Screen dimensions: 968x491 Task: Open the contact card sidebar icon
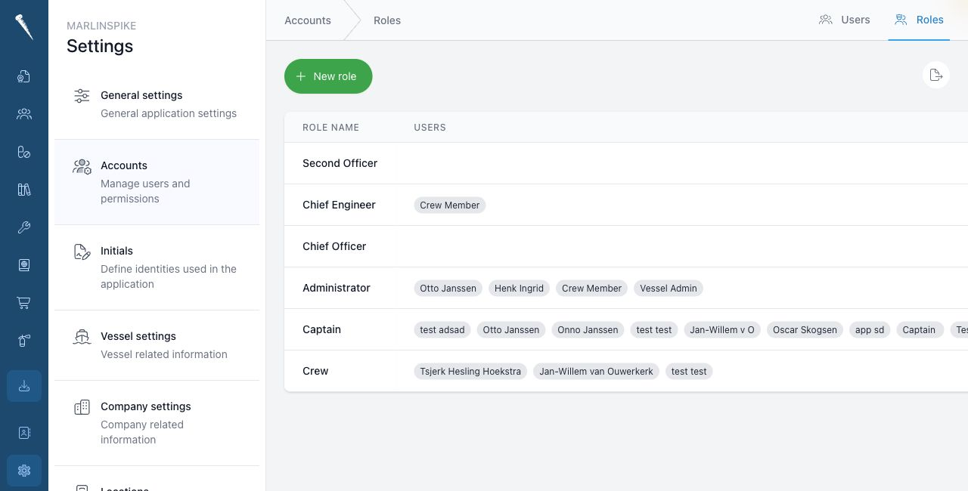click(x=24, y=433)
